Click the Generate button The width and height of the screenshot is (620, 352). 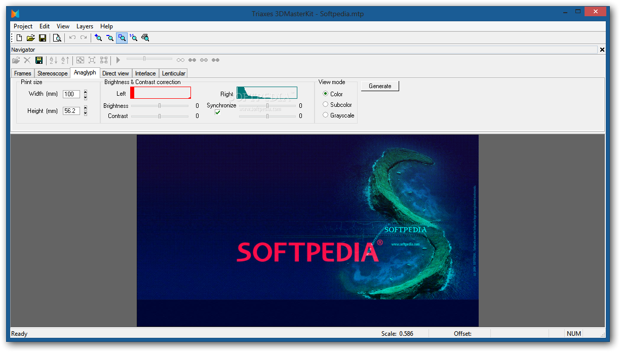[x=380, y=86]
